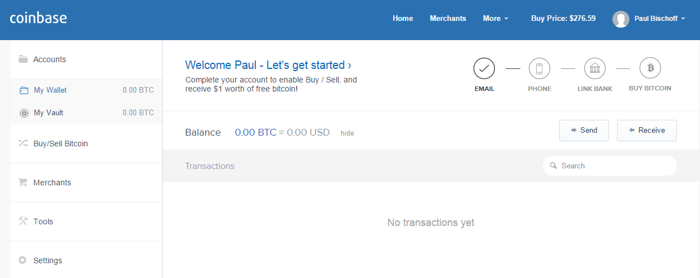This screenshot has height=278, width=700.
Task: Hide the balance amount
Action: coord(347,133)
